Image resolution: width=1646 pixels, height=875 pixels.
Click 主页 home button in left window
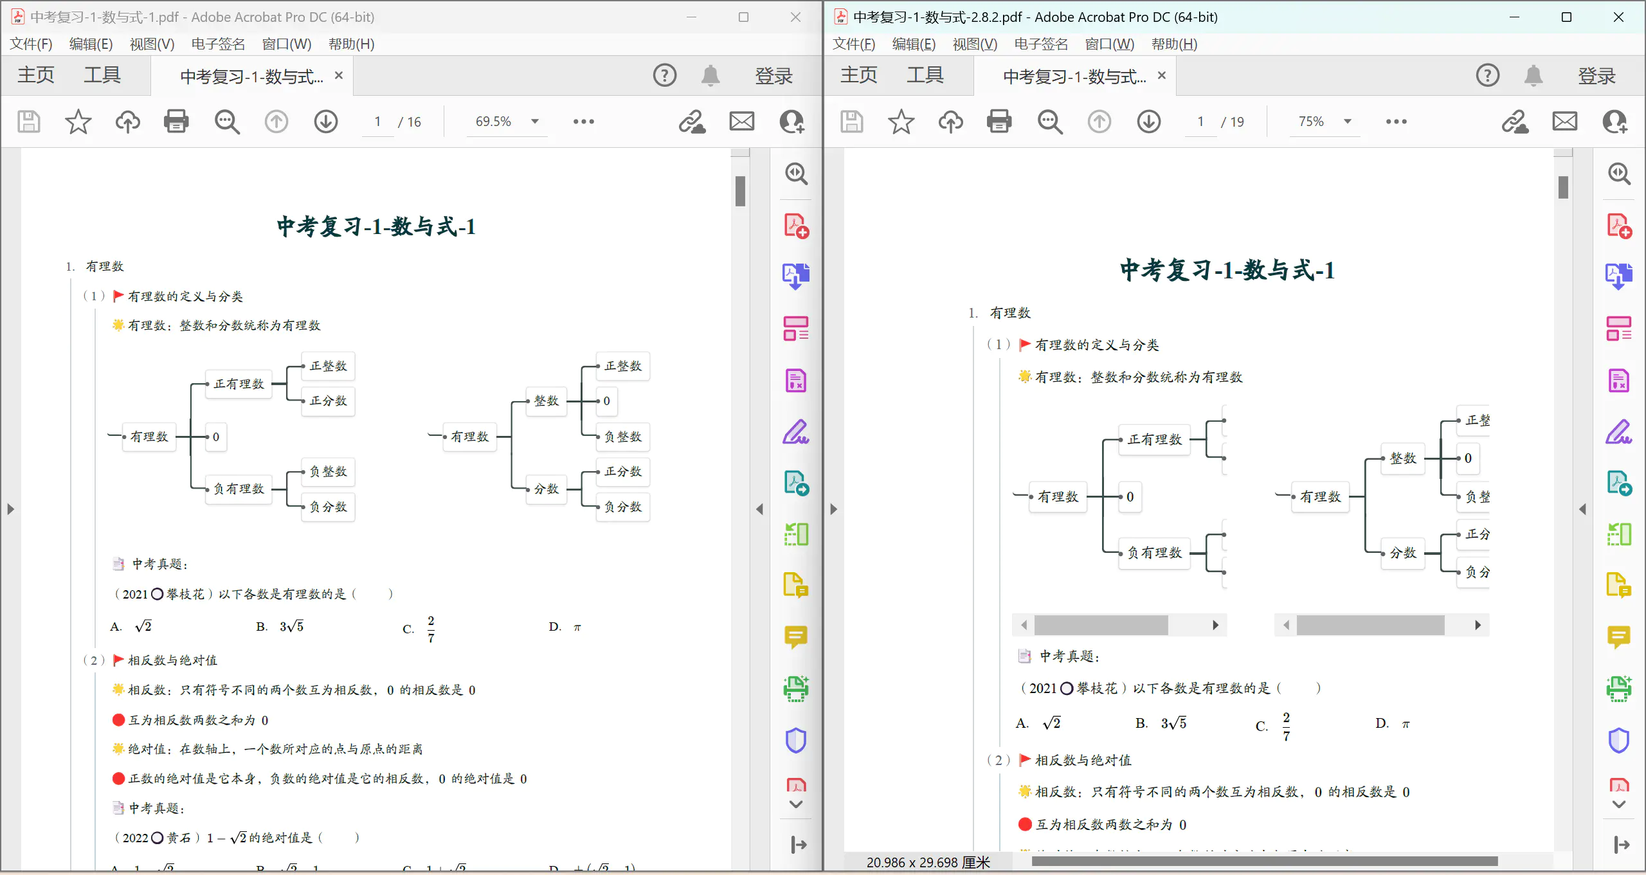pyautogui.click(x=36, y=75)
